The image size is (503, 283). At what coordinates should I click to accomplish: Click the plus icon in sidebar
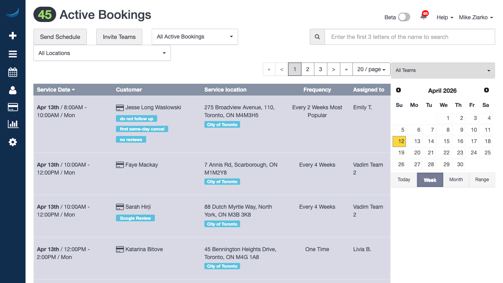[x=13, y=36]
